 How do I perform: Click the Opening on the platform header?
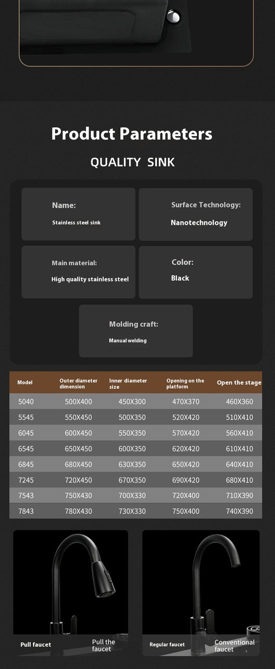[185, 383]
